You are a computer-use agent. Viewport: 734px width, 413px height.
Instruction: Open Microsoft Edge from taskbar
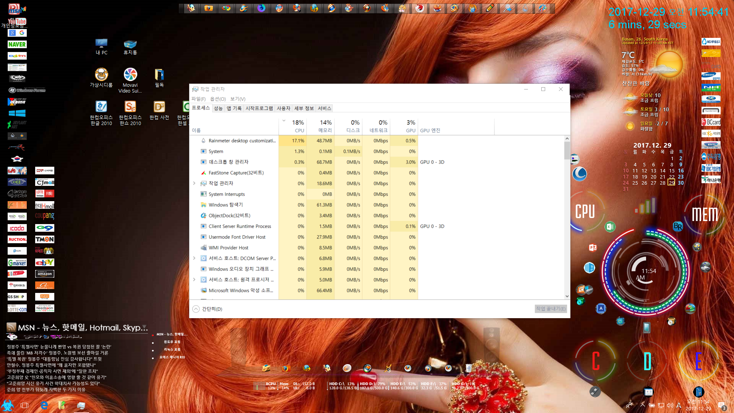point(44,405)
